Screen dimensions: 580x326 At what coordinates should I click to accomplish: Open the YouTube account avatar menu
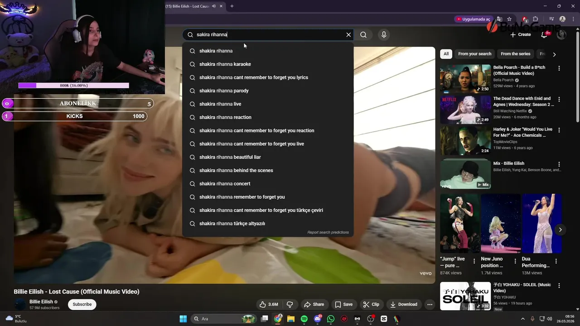[x=561, y=34]
